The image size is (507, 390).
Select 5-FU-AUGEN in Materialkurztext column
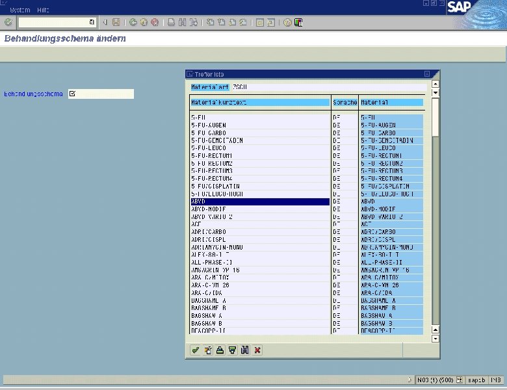point(260,125)
